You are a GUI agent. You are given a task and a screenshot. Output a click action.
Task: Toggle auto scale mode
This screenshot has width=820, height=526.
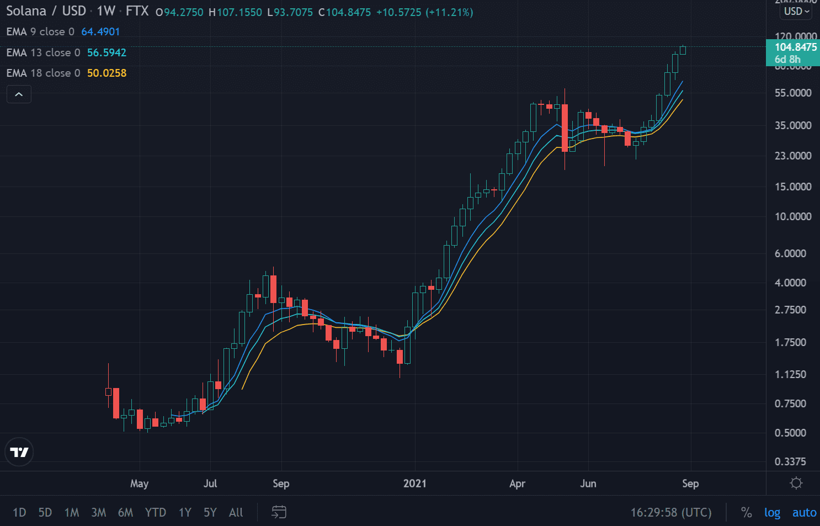coord(804,512)
